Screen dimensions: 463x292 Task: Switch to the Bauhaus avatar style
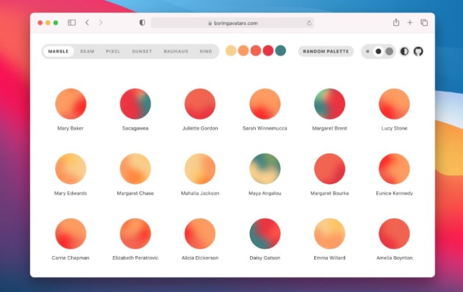point(176,51)
